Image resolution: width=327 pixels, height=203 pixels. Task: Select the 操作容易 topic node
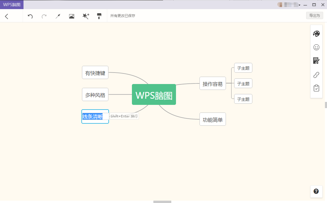click(x=213, y=83)
